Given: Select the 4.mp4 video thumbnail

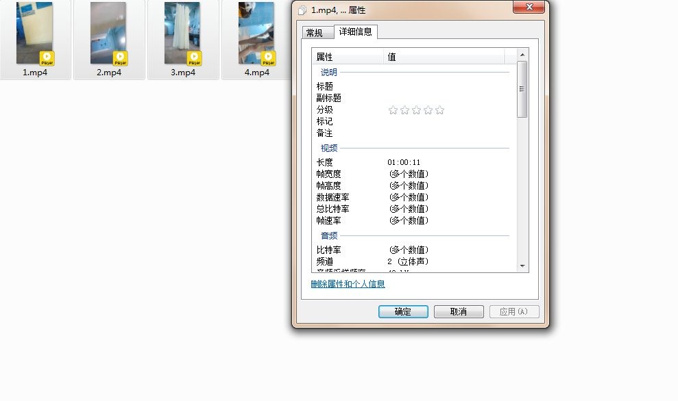Looking at the screenshot, I should [x=256, y=33].
